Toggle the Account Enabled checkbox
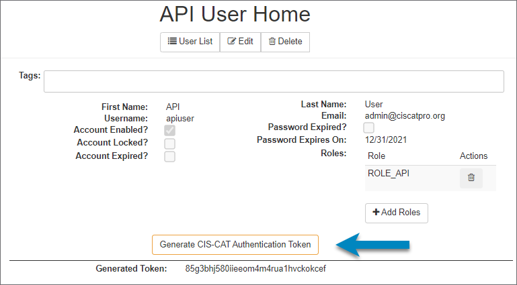 [170, 130]
